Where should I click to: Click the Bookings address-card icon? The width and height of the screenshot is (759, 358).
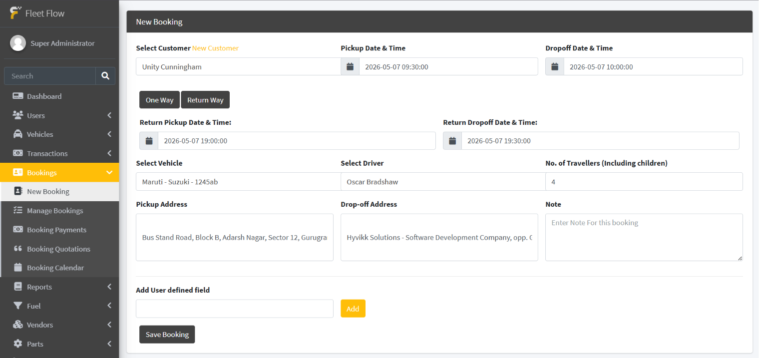pyautogui.click(x=18, y=172)
